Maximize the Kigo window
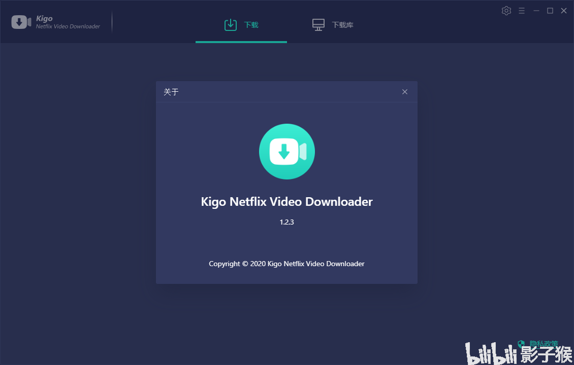The width and height of the screenshot is (574, 365). 550,11
